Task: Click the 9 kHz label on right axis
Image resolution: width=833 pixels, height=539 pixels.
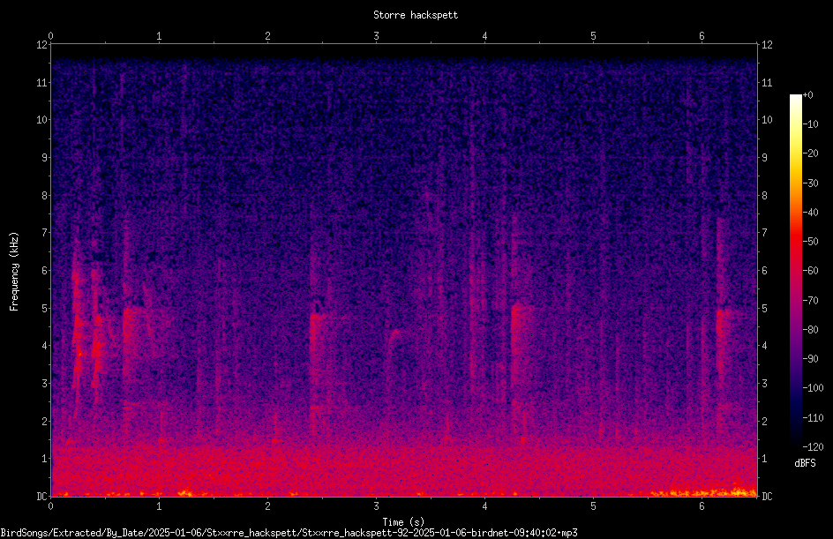Action: coord(764,157)
